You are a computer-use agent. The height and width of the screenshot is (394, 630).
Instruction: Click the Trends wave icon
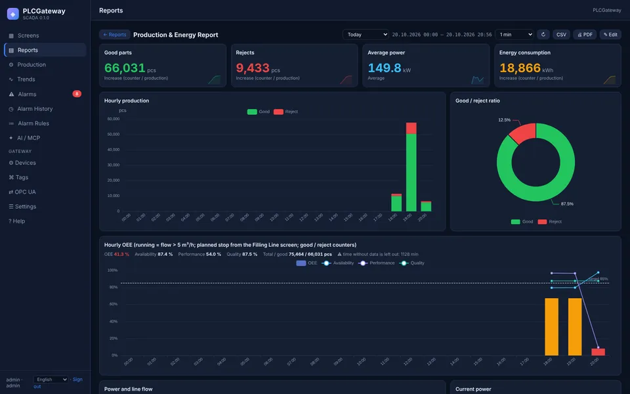(11, 79)
